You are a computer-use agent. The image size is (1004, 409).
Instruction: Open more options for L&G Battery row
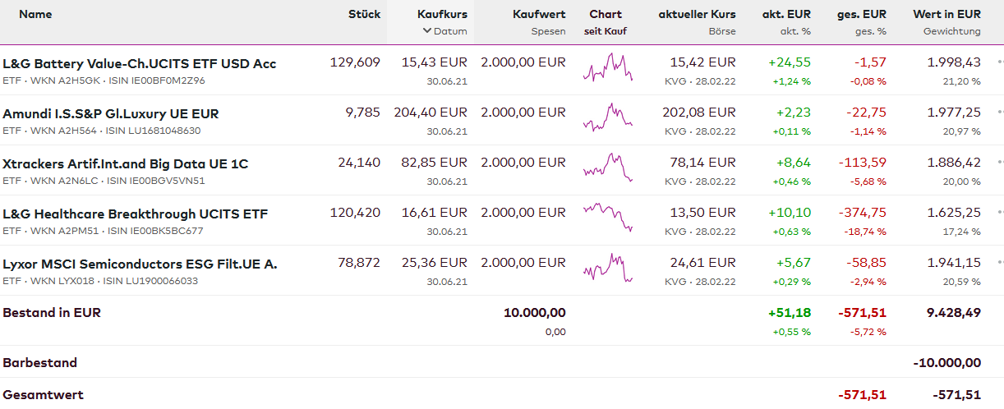click(x=1000, y=62)
